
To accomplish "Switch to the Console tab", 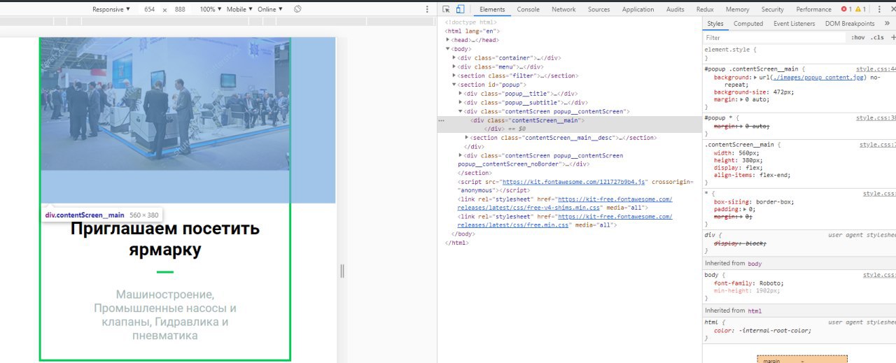I will [528, 9].
